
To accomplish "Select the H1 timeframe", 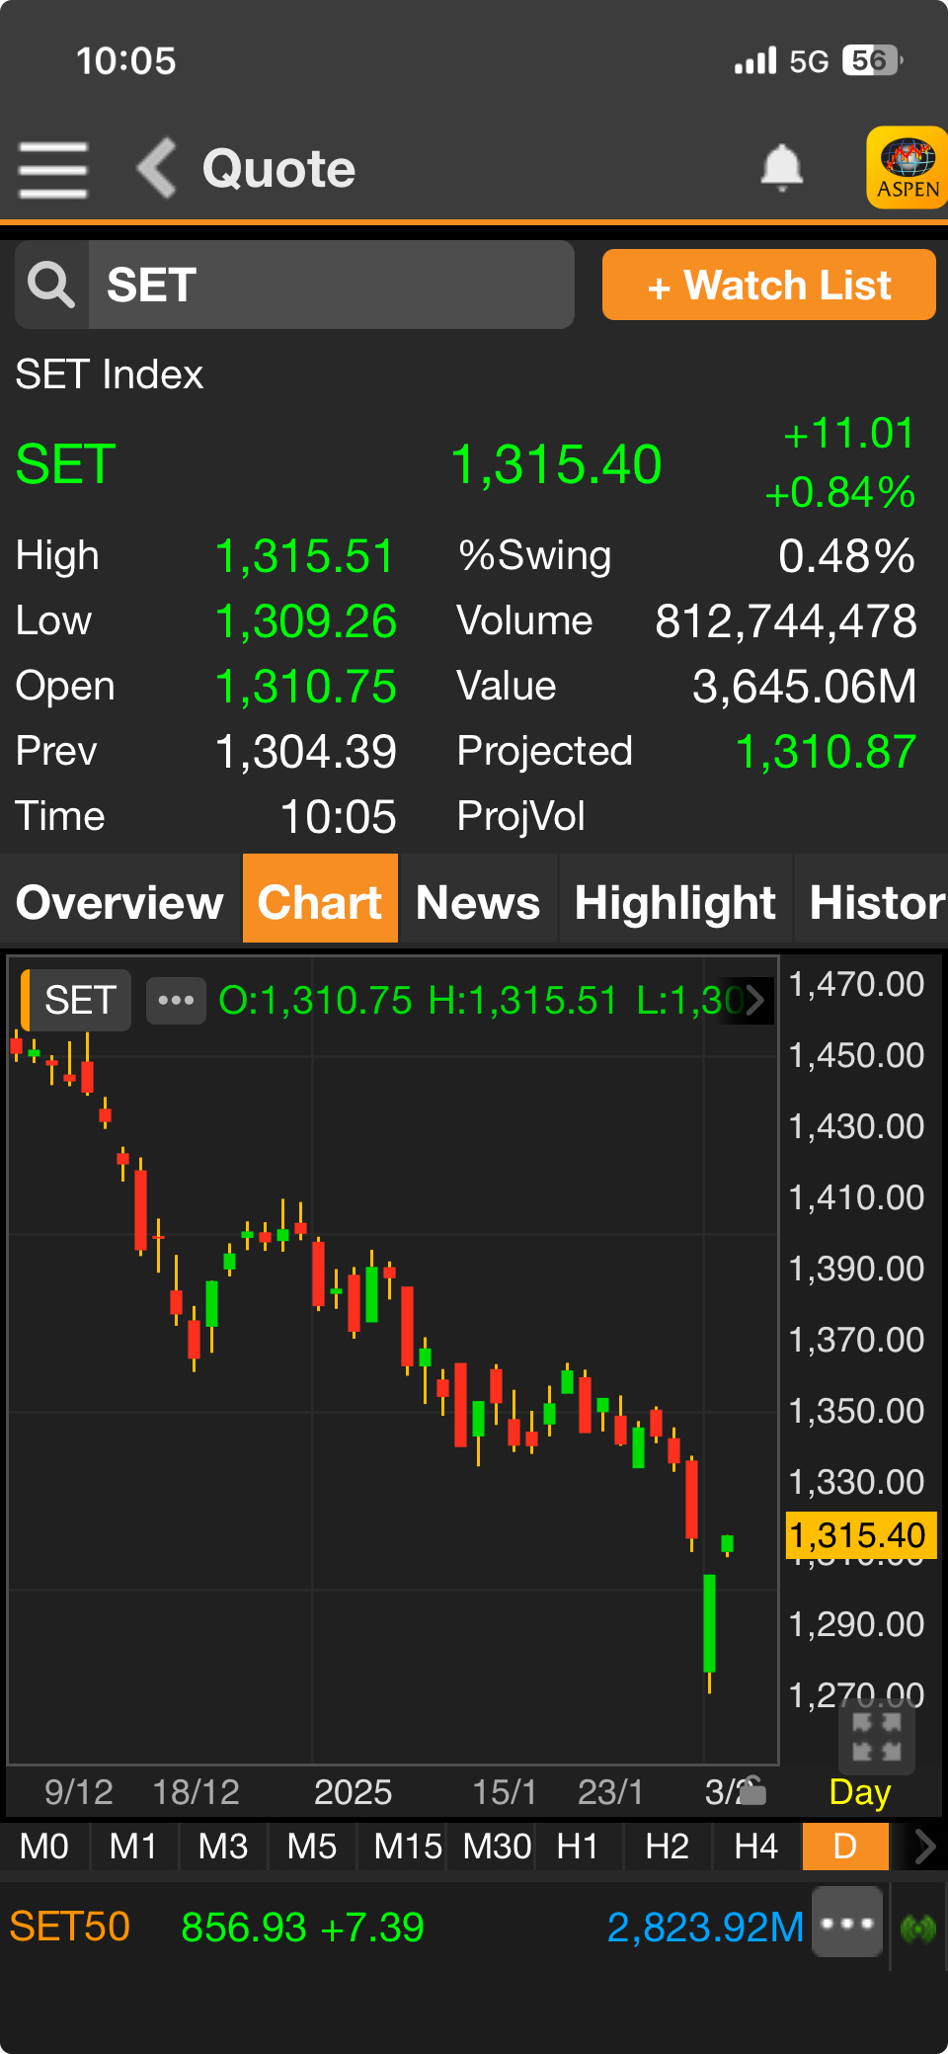I will (x=578, y=1847).
